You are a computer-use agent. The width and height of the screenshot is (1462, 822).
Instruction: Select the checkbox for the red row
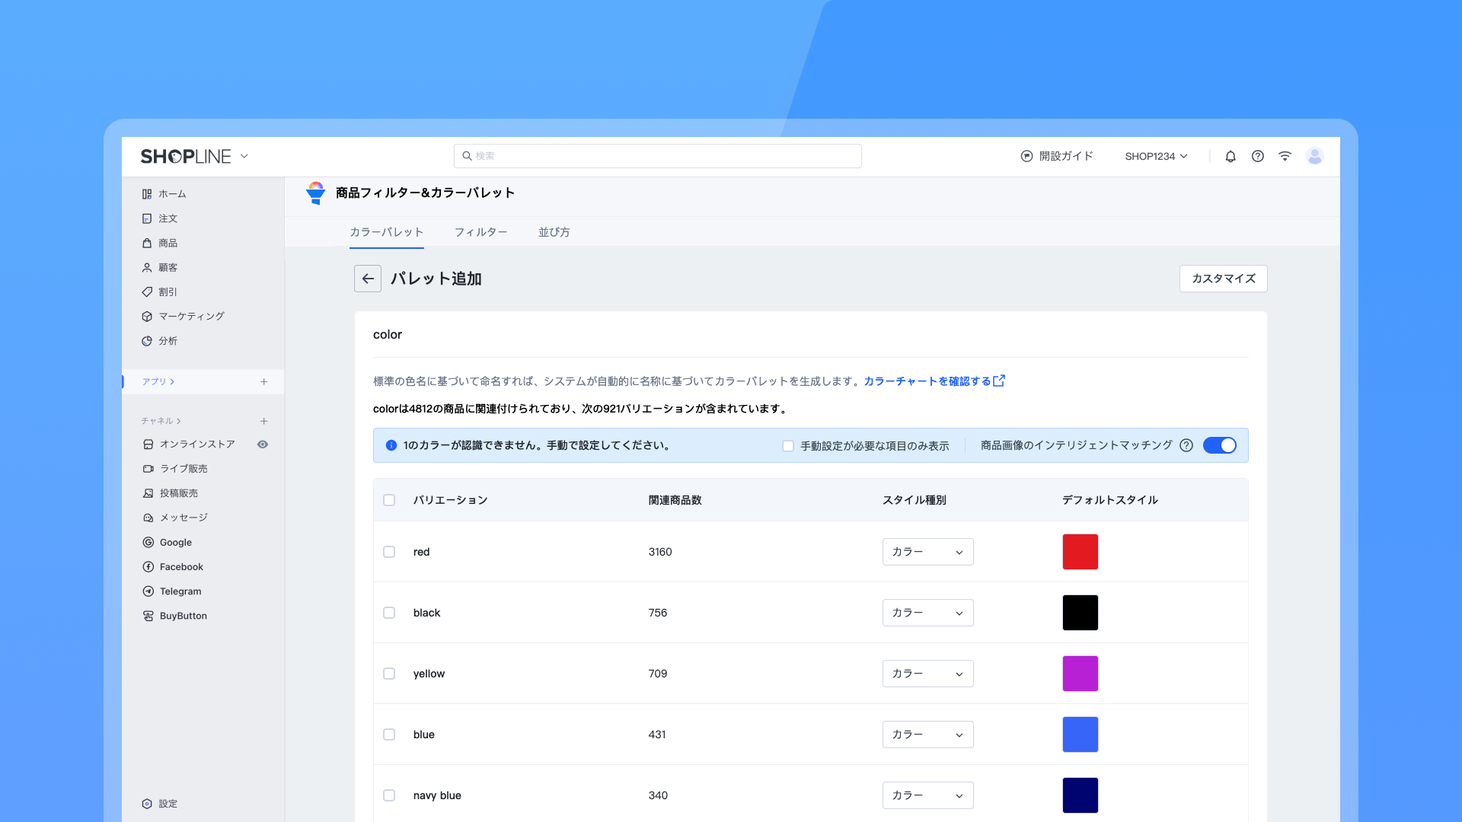click(x=389, y=552)
